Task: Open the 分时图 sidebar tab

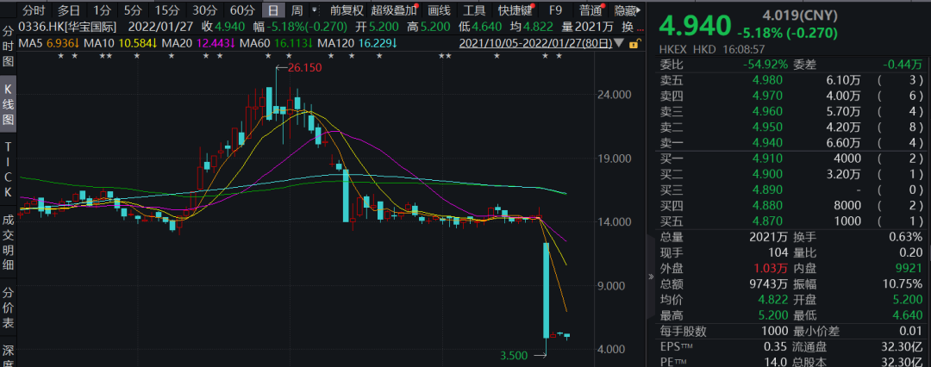Action: click(x=9, y=47)
